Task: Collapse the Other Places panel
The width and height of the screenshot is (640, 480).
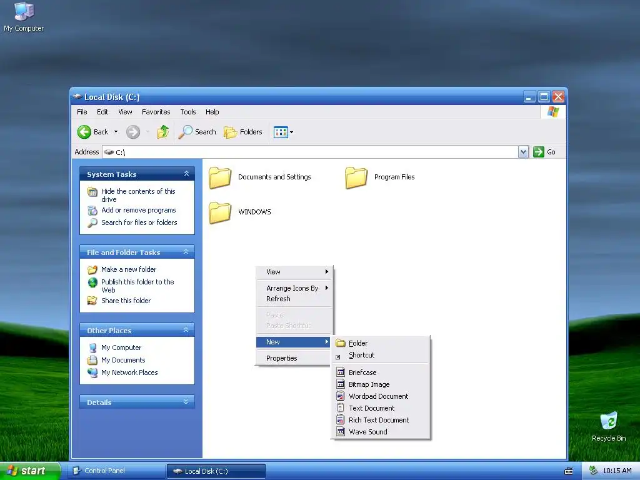Action: (x=186, y=330)
